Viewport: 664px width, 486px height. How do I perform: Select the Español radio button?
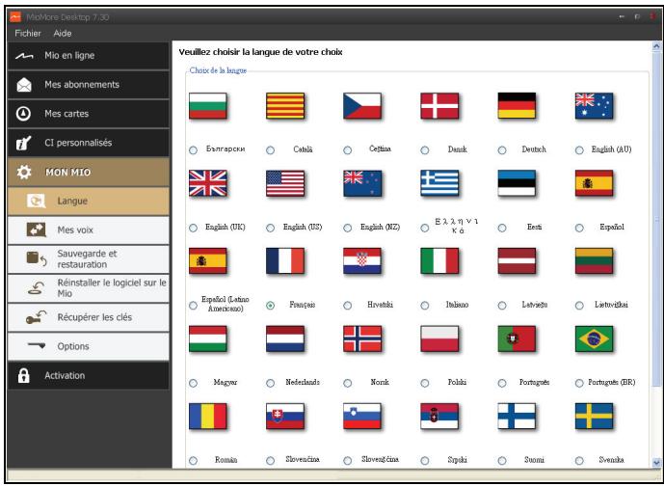[x=579, y=228]
